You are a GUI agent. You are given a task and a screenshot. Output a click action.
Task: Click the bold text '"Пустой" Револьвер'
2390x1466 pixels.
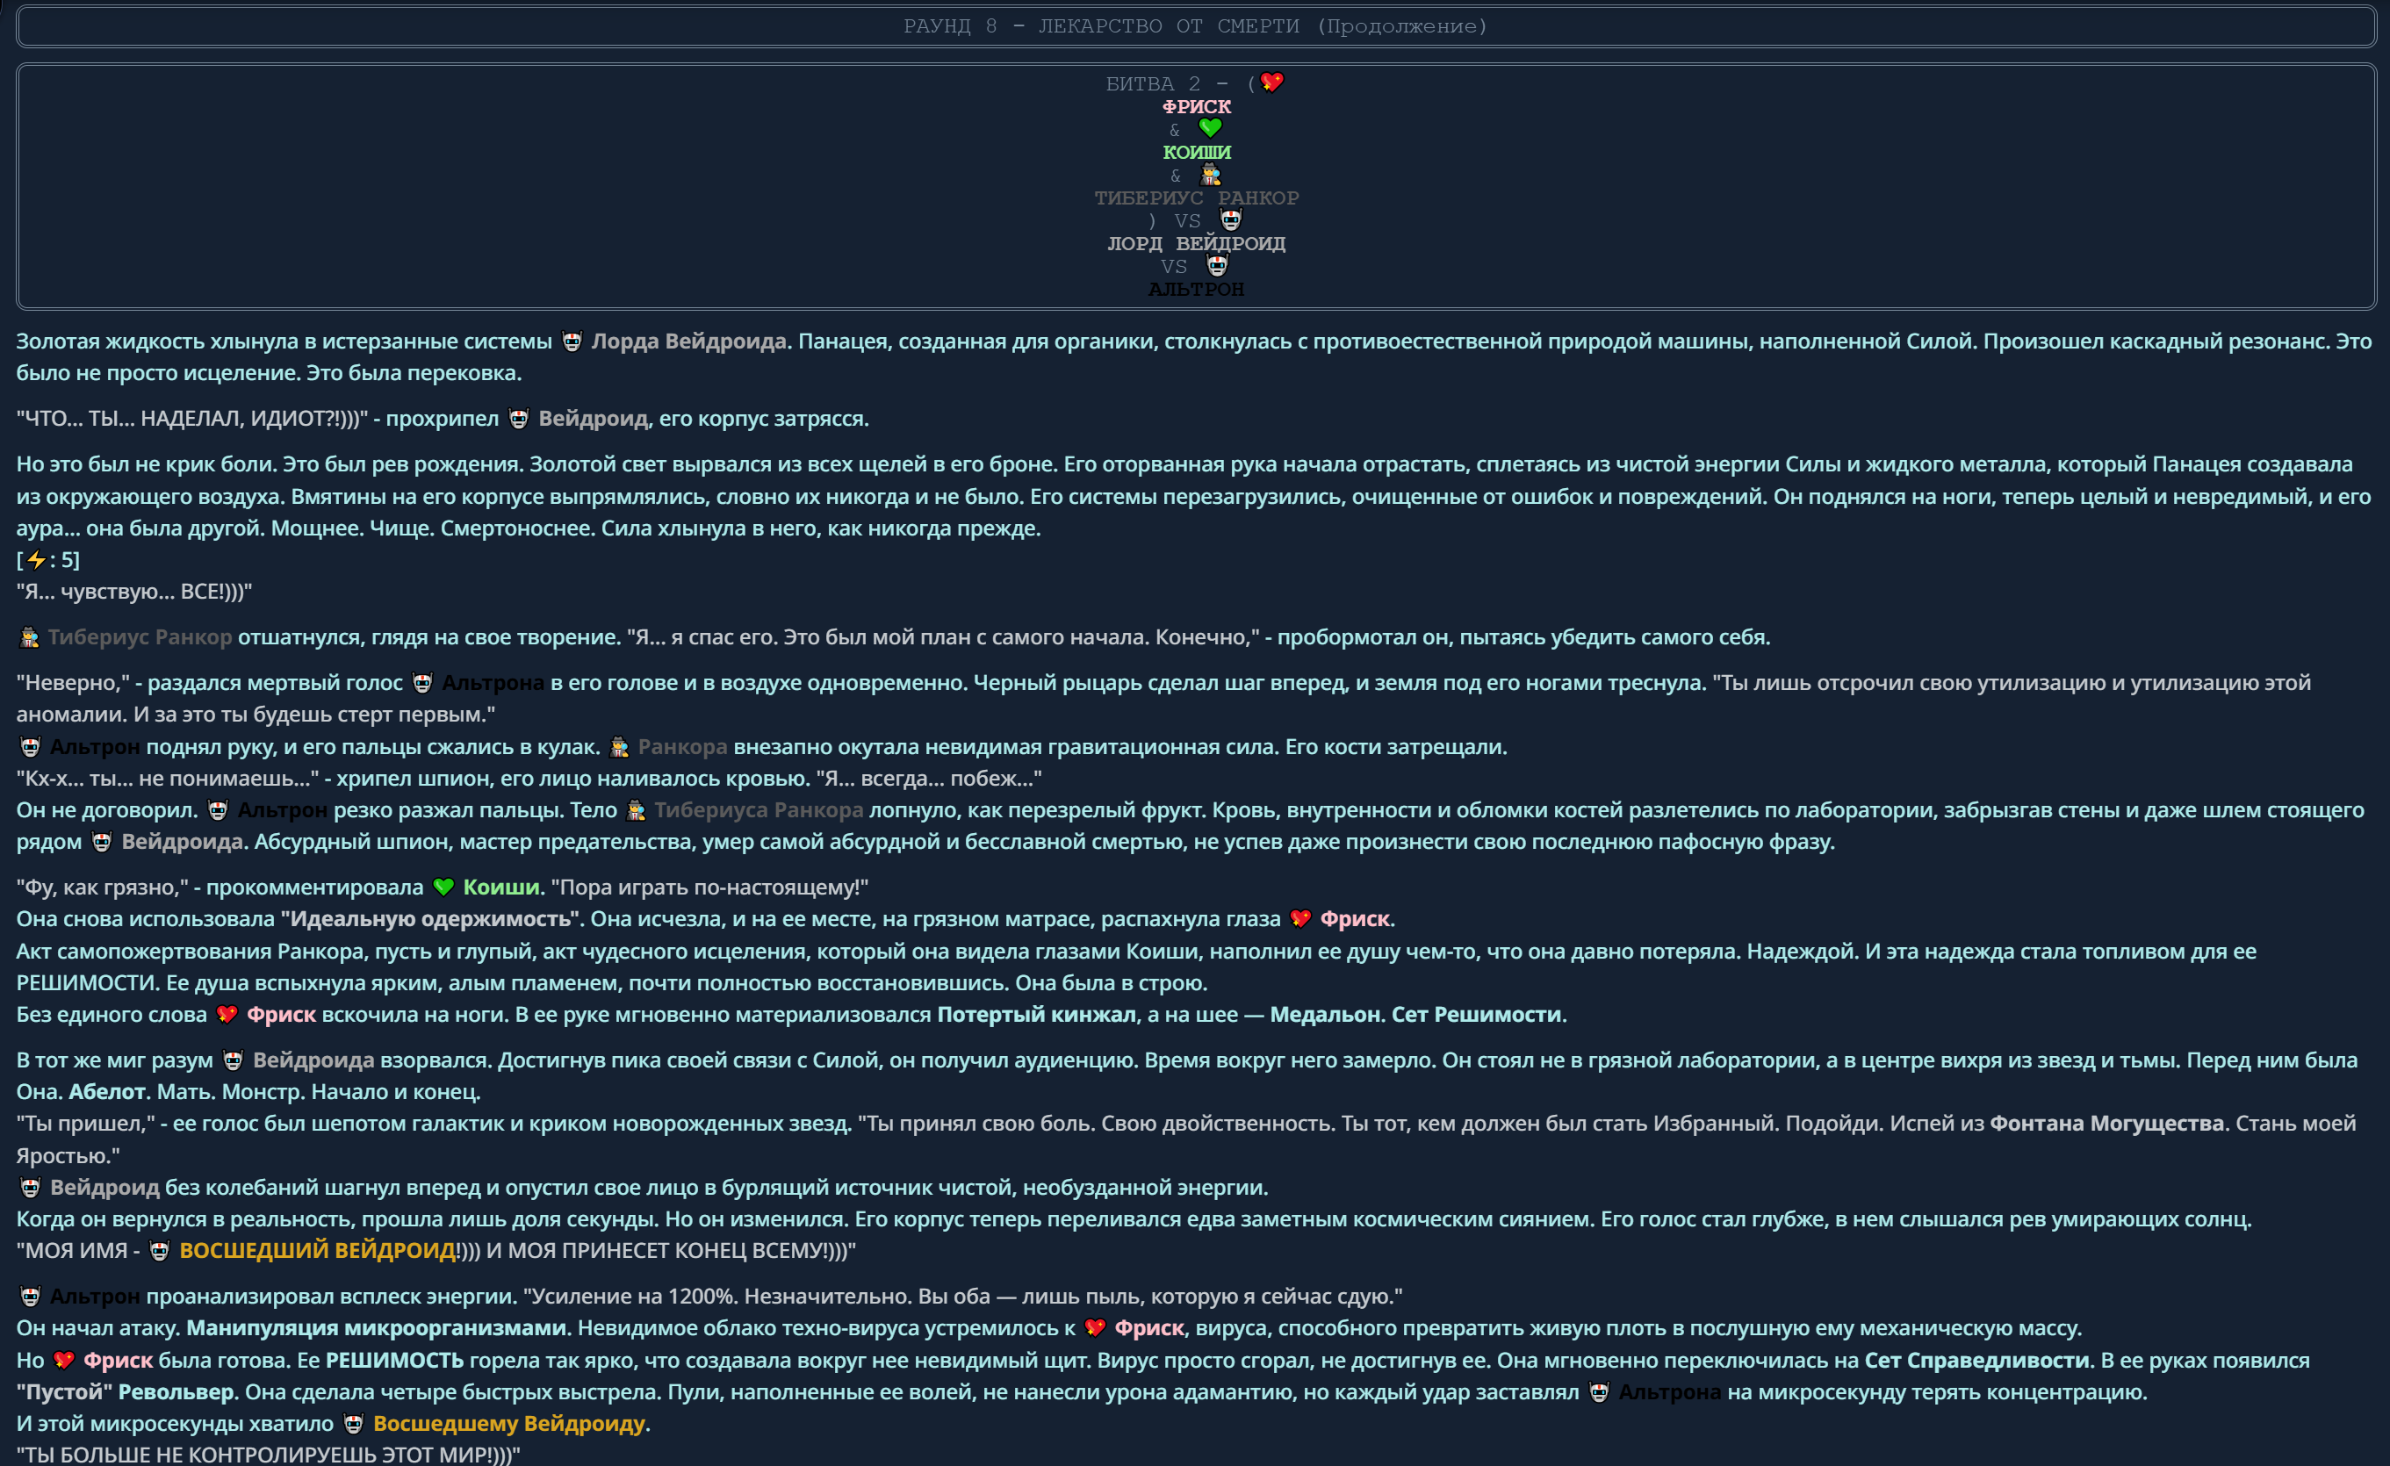point(126,1392)
